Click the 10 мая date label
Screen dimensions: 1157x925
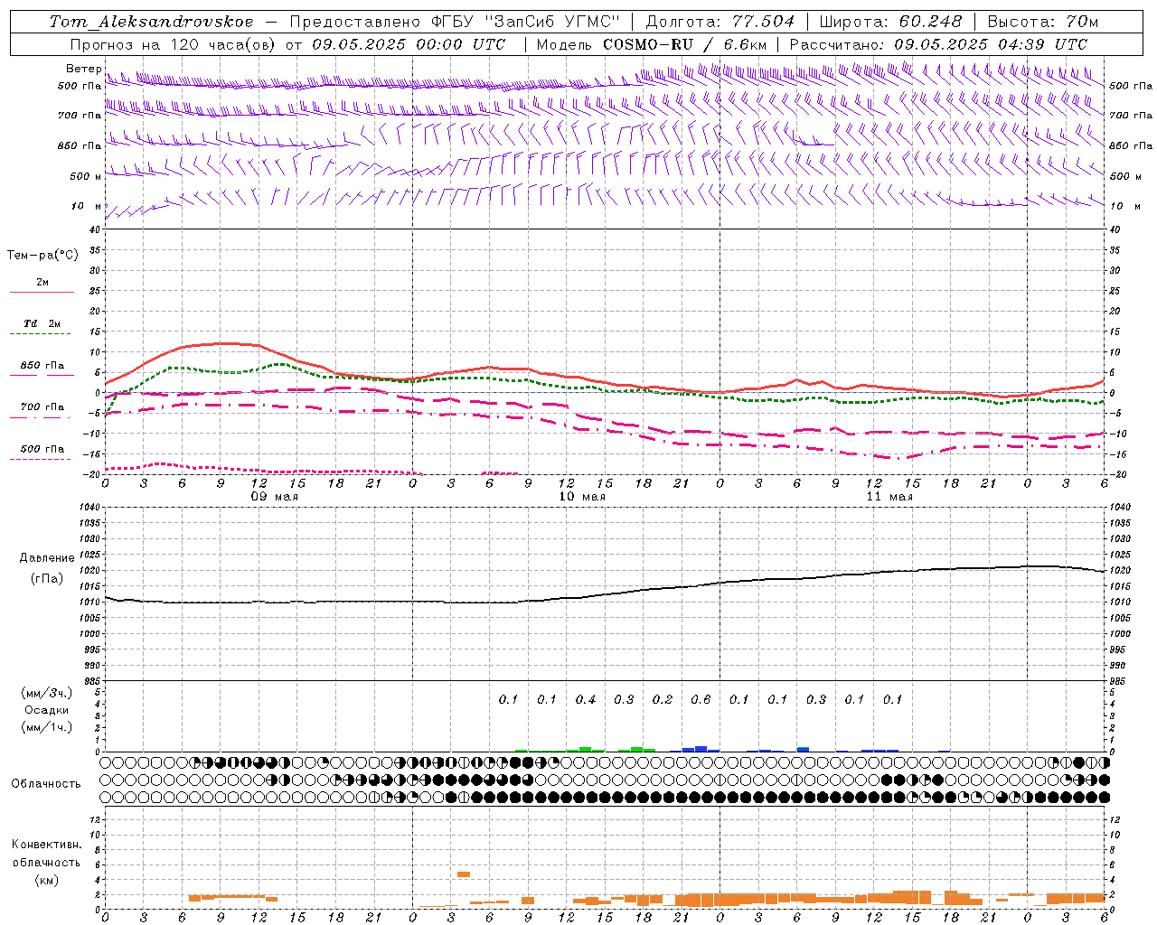581,497
